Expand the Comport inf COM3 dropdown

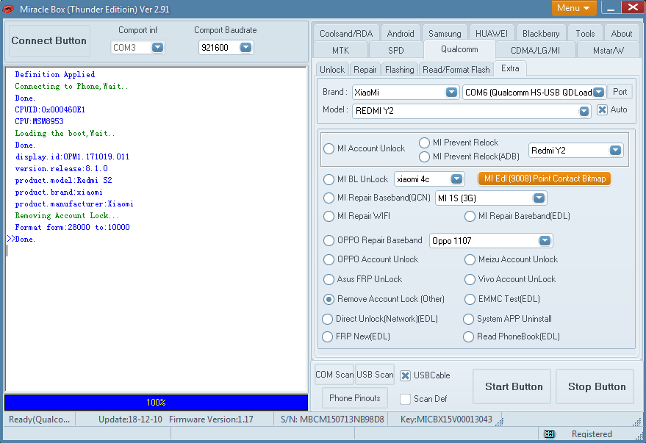[x=157, y=47]
